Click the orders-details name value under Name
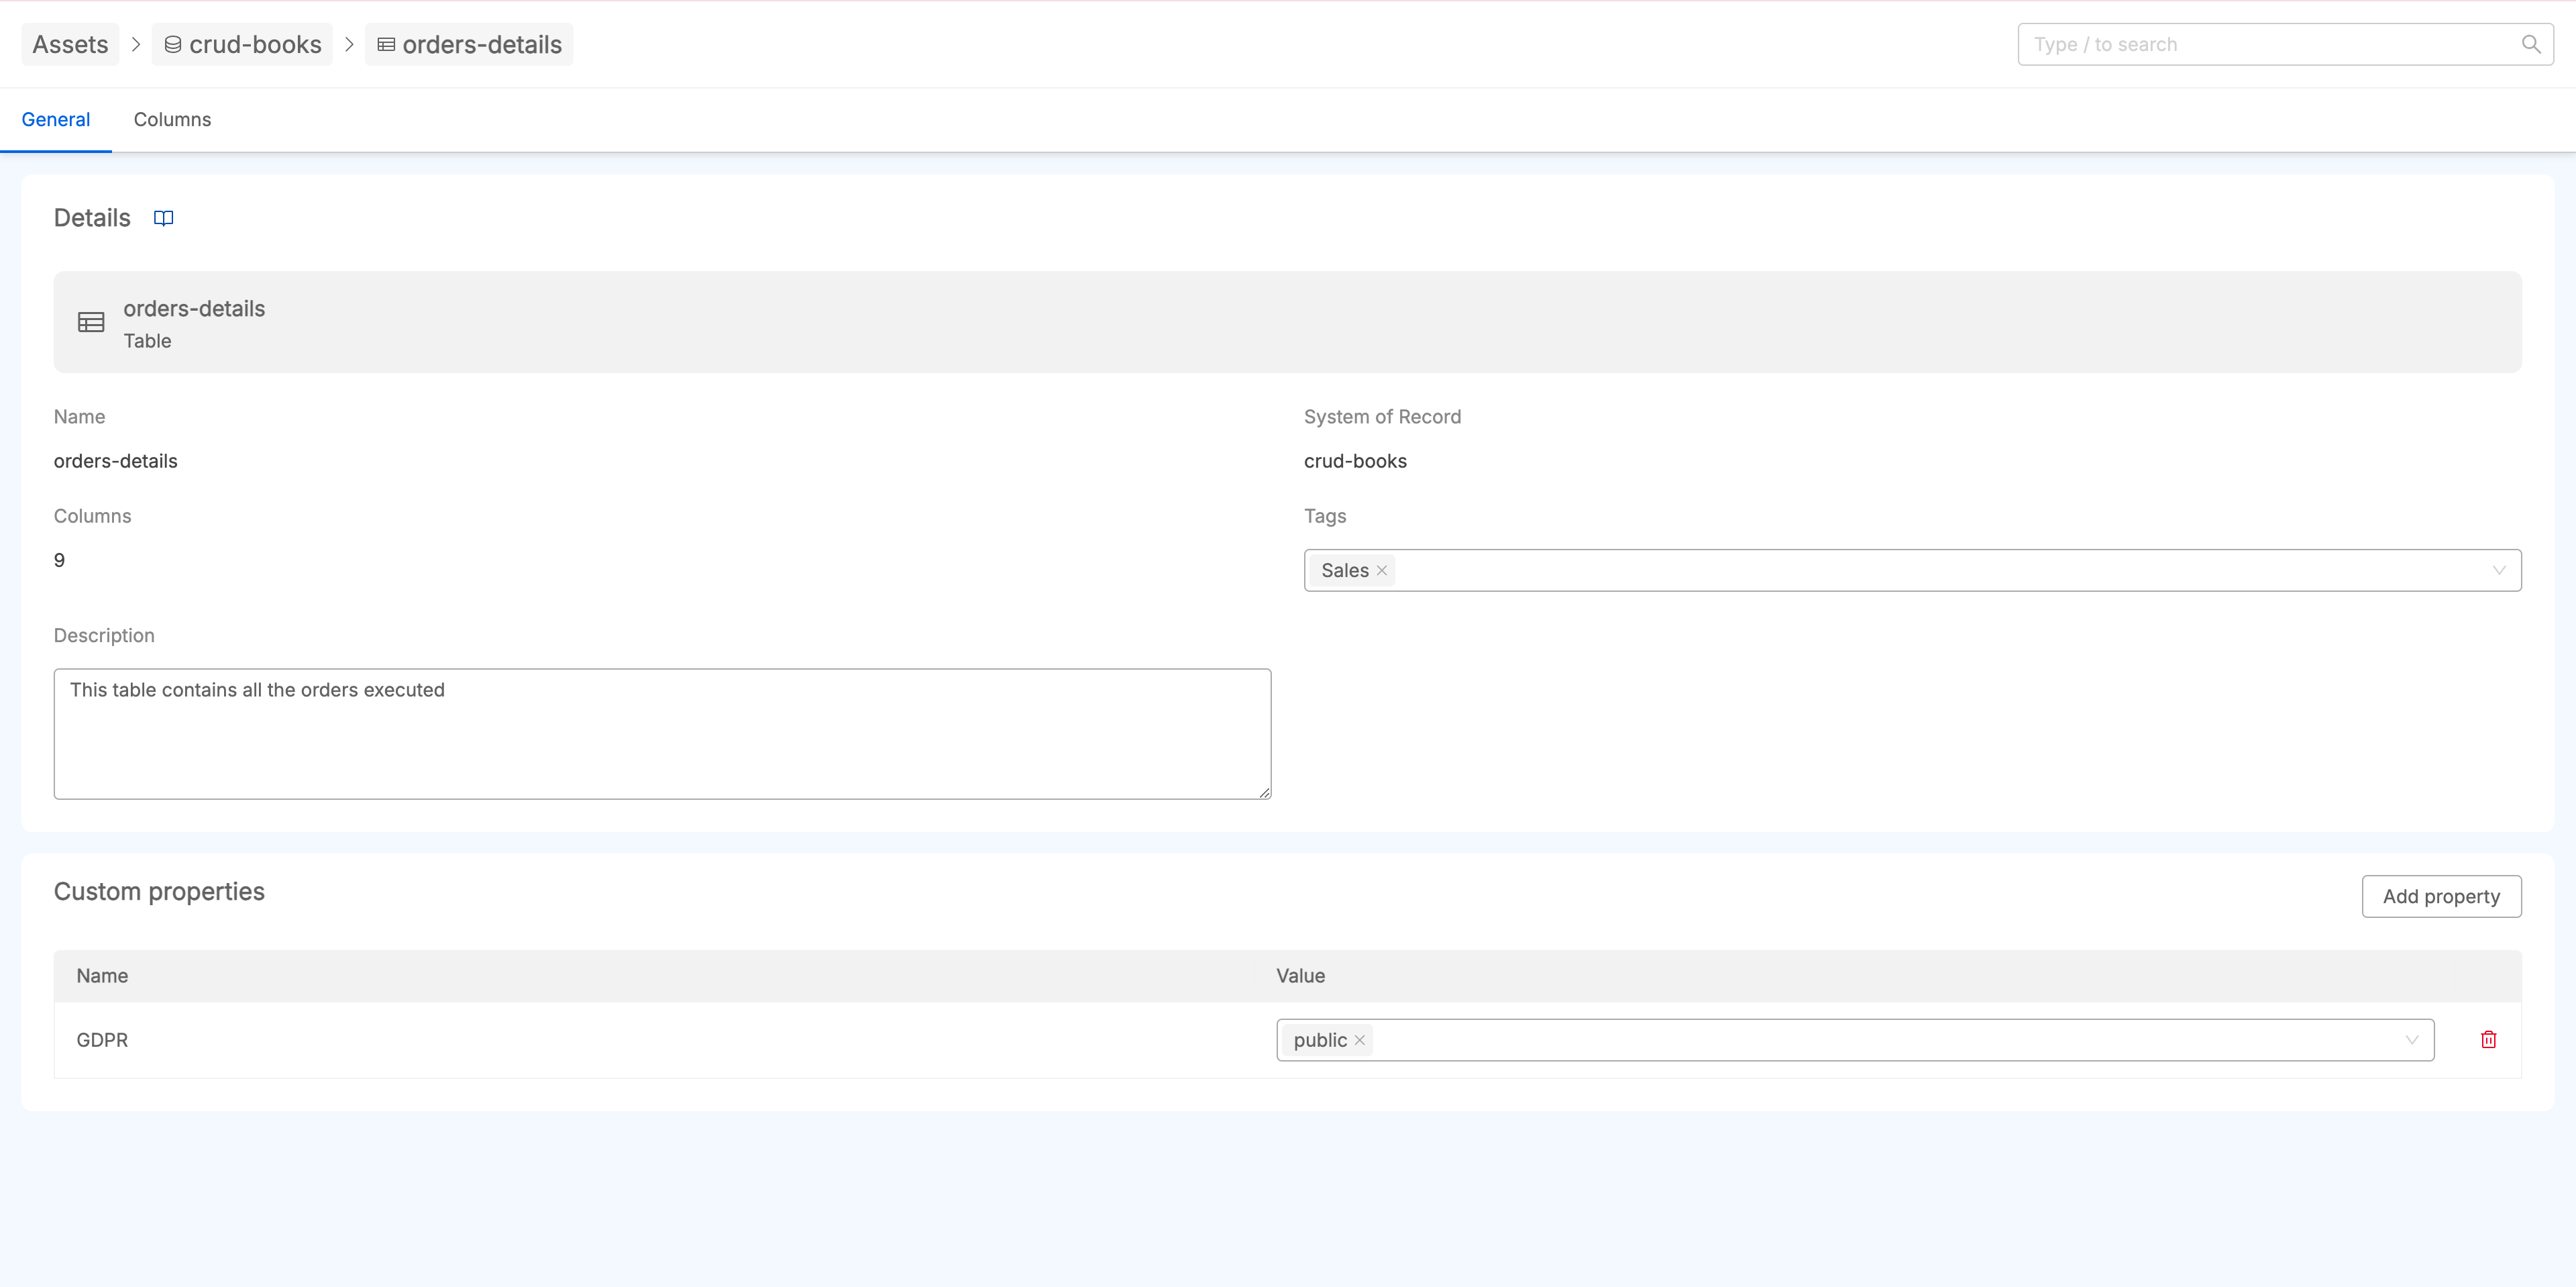This screenshot has width=2576, height=1287. coord(115,461)
